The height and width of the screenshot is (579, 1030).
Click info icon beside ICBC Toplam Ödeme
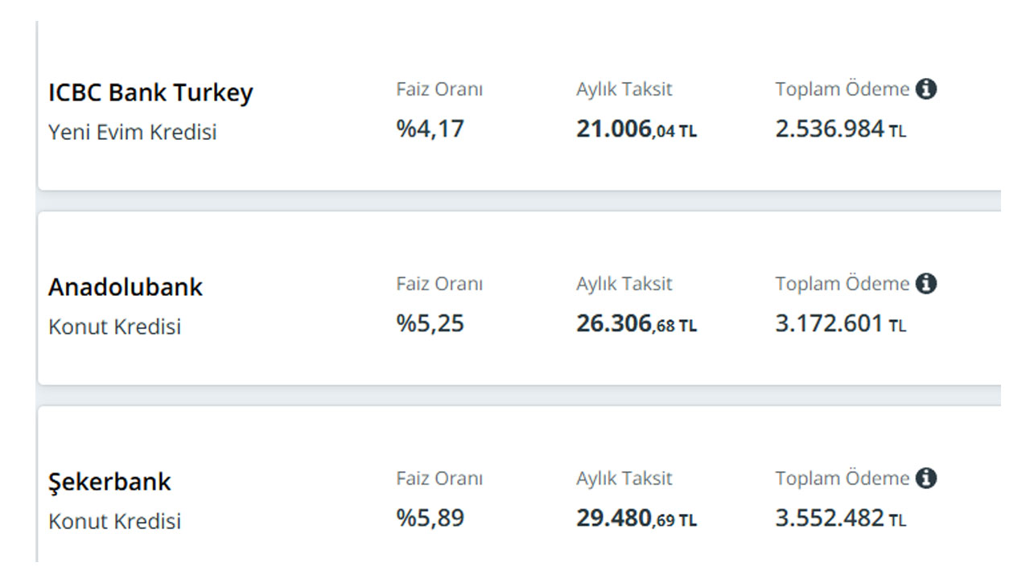coord(926,89)
